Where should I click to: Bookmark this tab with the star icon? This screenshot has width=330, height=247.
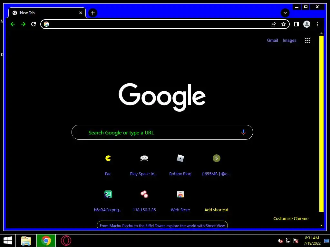(284, 24)
